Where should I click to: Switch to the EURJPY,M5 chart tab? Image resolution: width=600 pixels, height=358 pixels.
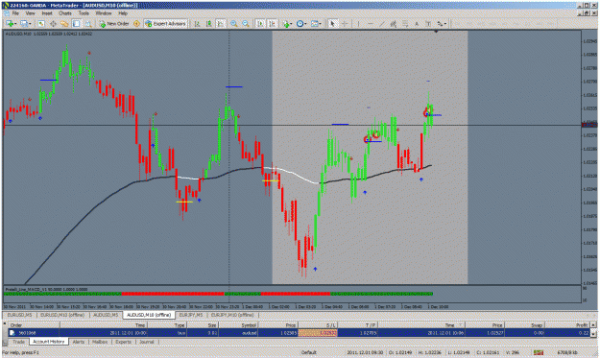click(x=191, y=315)
